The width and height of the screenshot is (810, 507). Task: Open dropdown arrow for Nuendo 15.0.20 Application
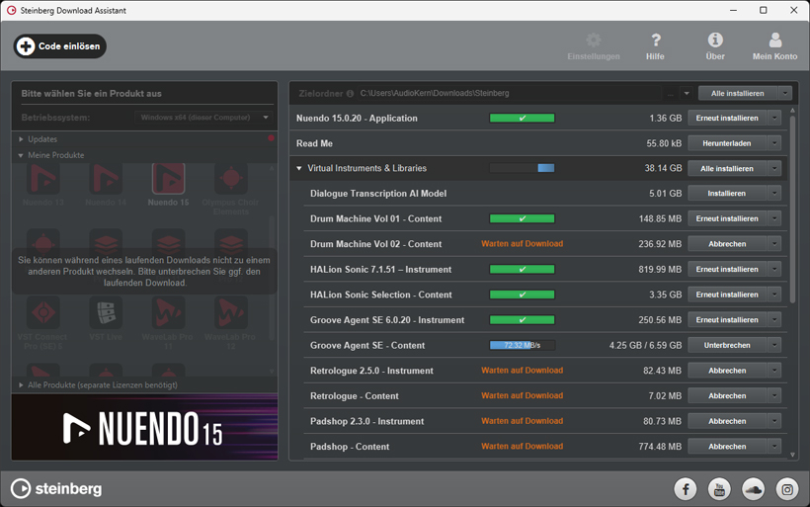click(774, 119)
